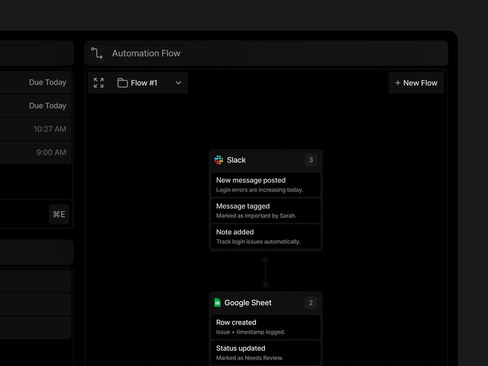Click the Google Sheets icon on the Google Sheet node

(218, 303)
